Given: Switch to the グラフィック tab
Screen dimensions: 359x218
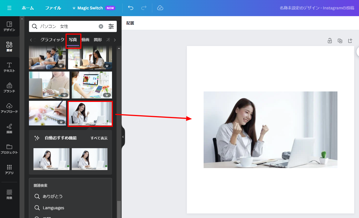Looking at the screenshot, I should click(x=52, y=40).
